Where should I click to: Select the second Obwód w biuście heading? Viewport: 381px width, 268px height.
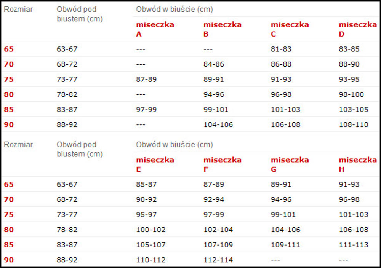pyautogui.click(x=174, y=145)
